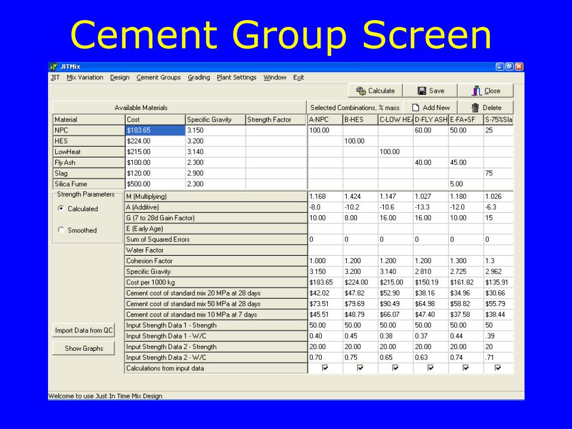Select the Smoothed strength parameters option
Screen dimensions: 572x429
click(61, 230)
